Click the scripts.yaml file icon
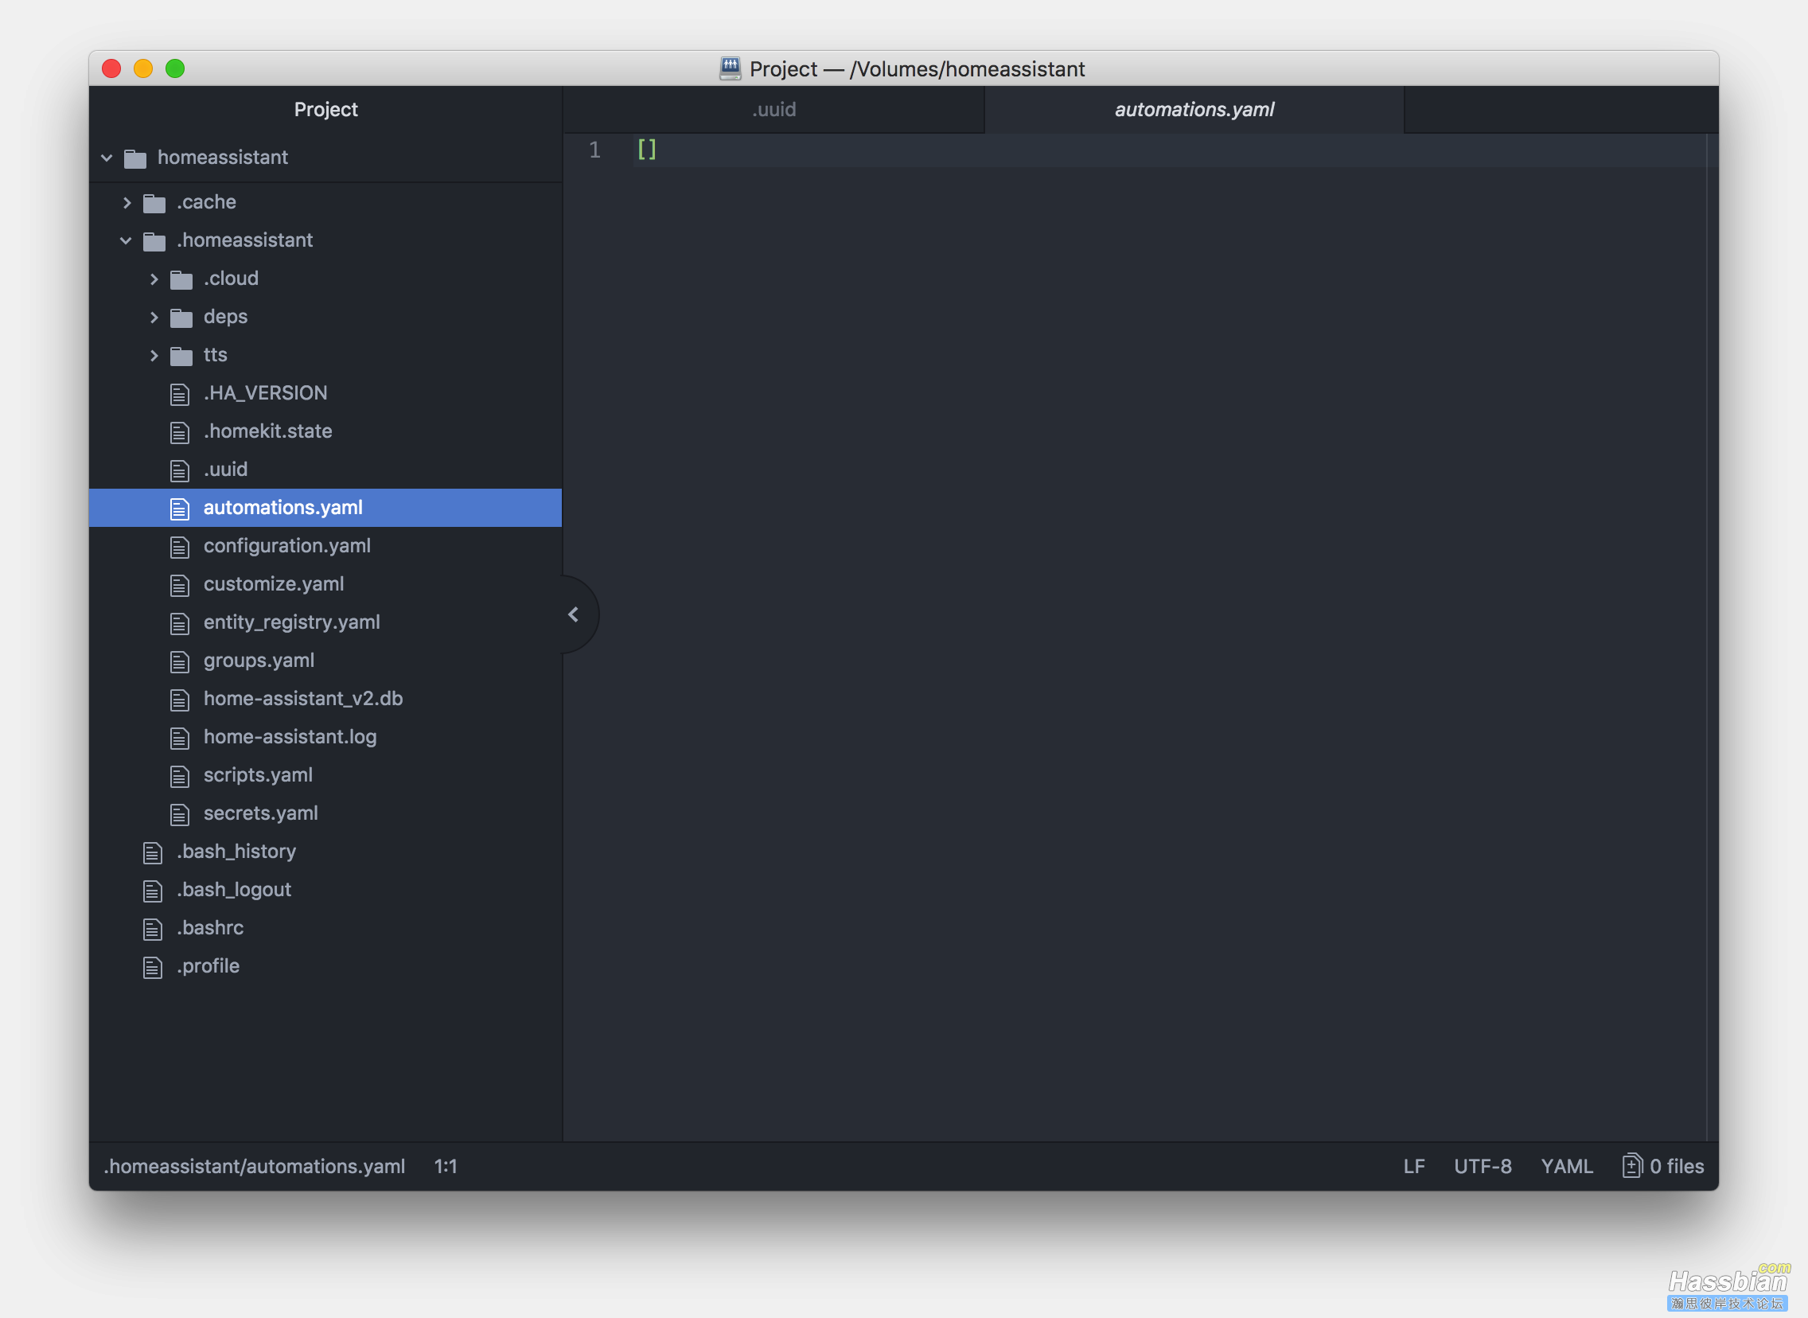1808x1318 pixels. pos(179,775)
